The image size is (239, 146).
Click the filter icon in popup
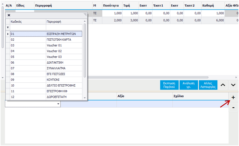pos(8,27)
